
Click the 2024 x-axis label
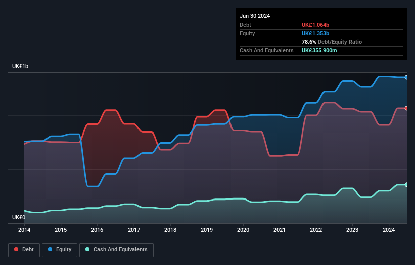coord(389,230)
